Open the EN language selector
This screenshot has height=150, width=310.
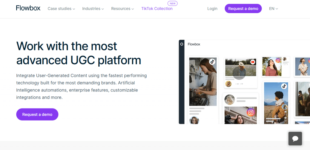273,9
